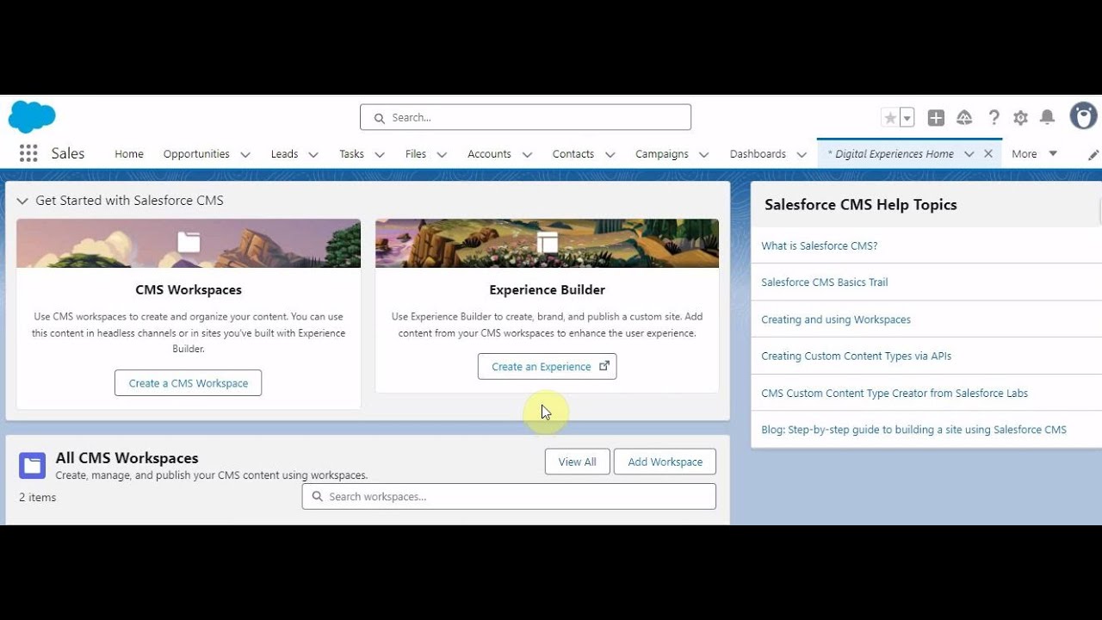Click the All CMS Workspaces folder icon
This screenshot has width=1102, height=620.
click(x=33, y=466)
